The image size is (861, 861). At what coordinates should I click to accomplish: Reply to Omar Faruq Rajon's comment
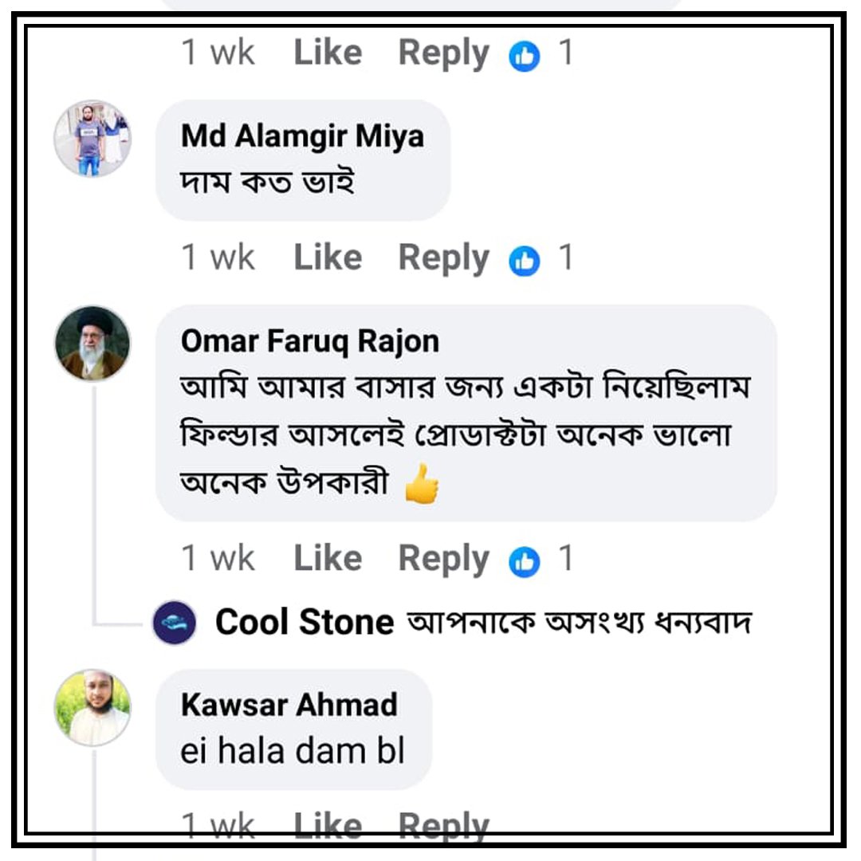click(444, 558)
